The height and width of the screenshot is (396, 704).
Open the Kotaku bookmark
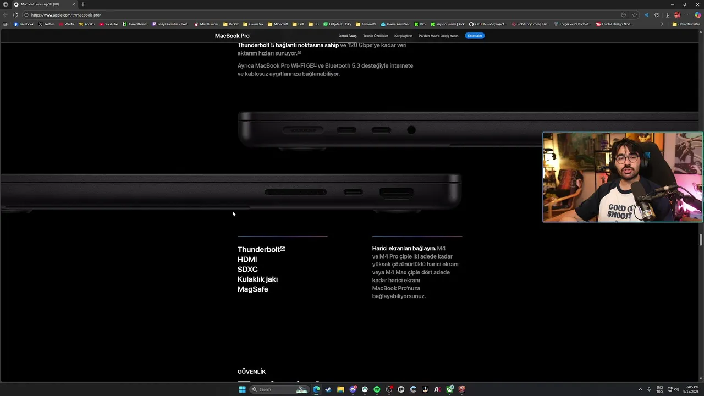point(87,24)
